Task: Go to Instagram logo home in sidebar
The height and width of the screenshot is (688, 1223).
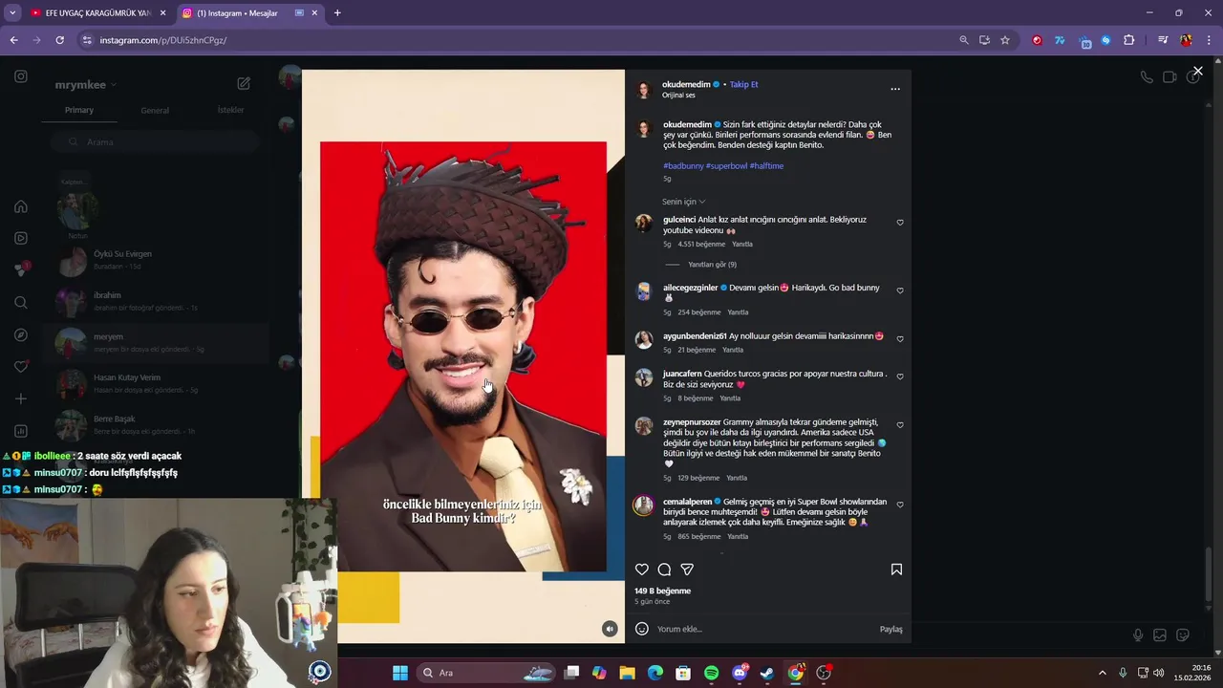Action: point(21,76)
